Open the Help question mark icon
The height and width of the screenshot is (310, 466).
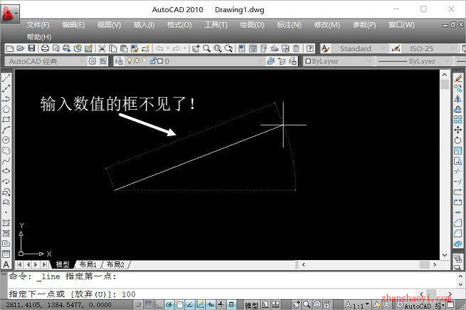pyautogui.click(x=310, y=48)
